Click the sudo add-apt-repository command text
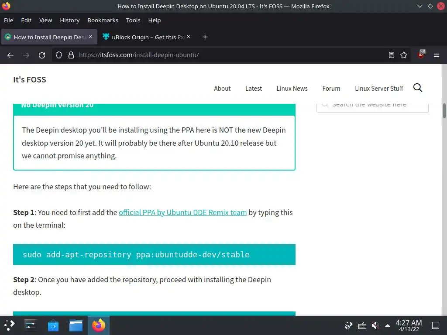Viewport: 447px width, 335px height. (x=136, y=255)
